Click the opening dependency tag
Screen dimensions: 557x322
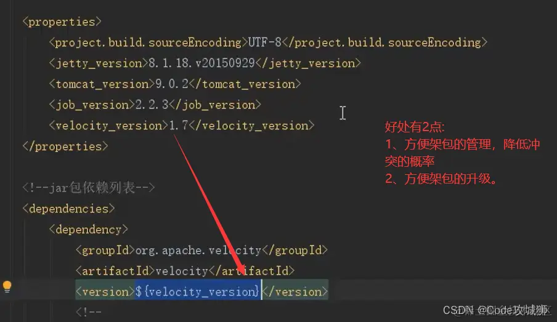click(x=89, y=230)
